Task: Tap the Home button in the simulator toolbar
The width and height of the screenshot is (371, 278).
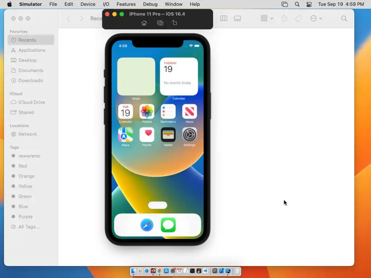Action: tap(144, 23)
